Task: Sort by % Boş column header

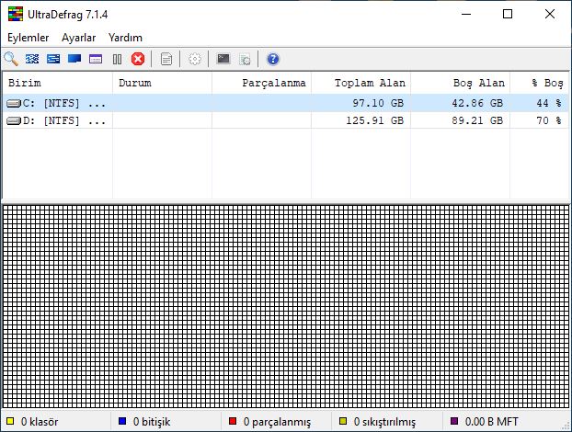Action: coord(539,83)
